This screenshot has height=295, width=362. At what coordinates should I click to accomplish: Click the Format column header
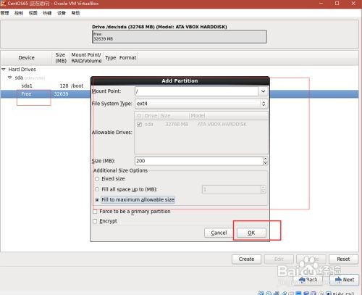click(x=127, y=58)
